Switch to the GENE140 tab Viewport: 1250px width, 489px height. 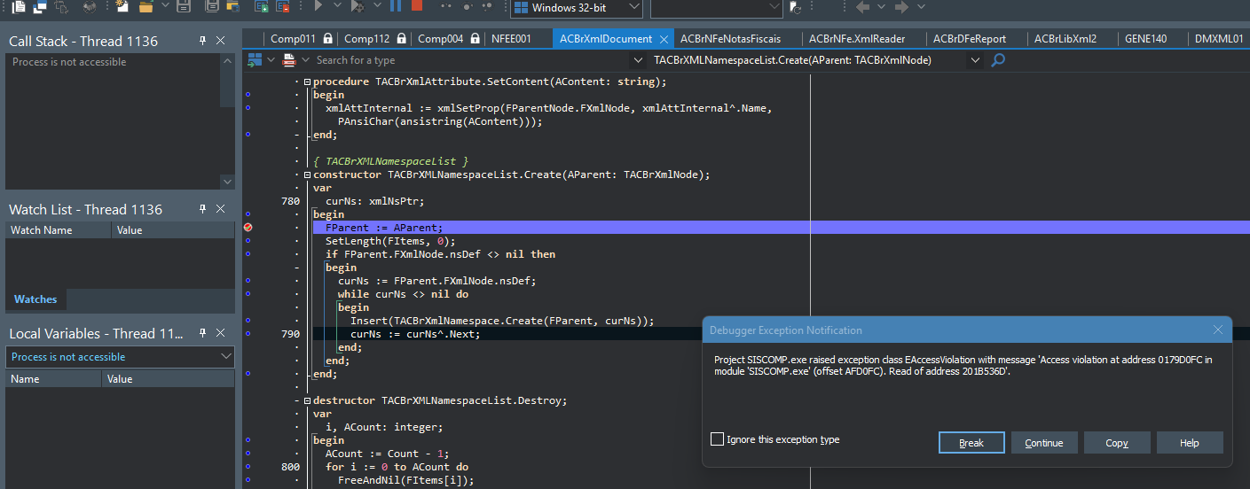pos(1145,39)
